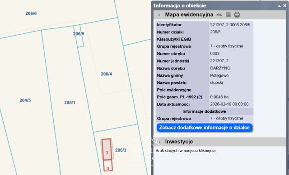This screenshot has height=175, width=289.
Task: Select parcel 206/6 on the map
Action: (x=31, y=13)
